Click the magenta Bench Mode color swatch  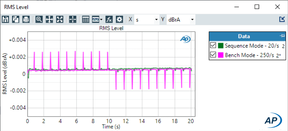point(221,55)
